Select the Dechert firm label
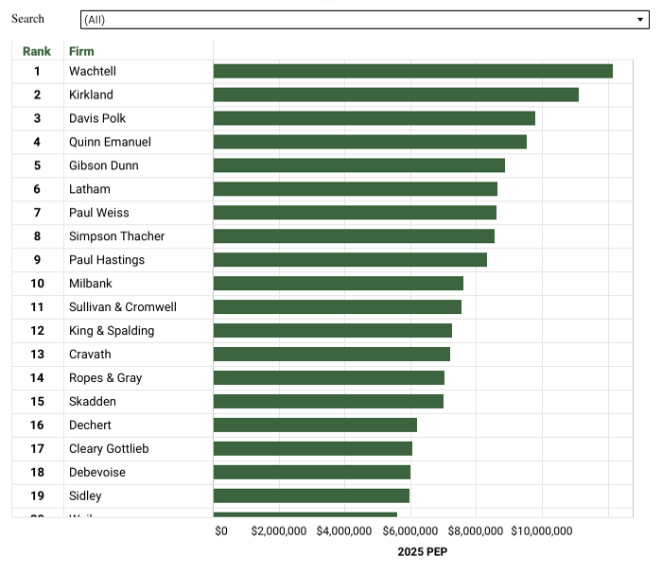This screenshot has width=662, height=573. coord(91,425)
